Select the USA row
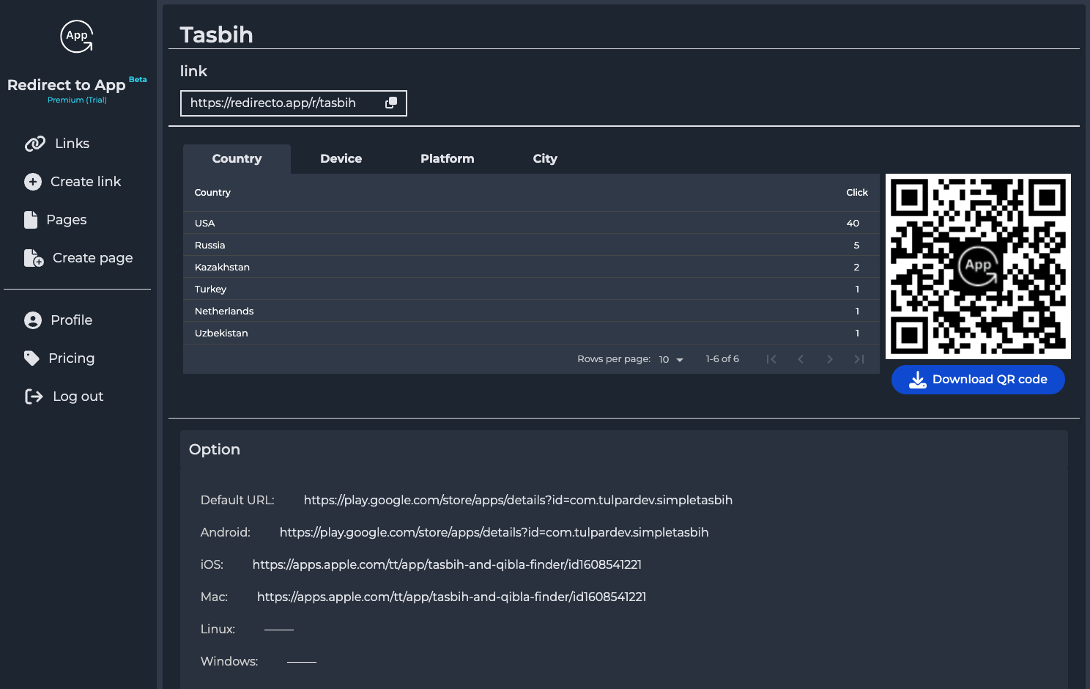Image resolution: width=1090 pixels, height=689 pixels. point(531,223)
